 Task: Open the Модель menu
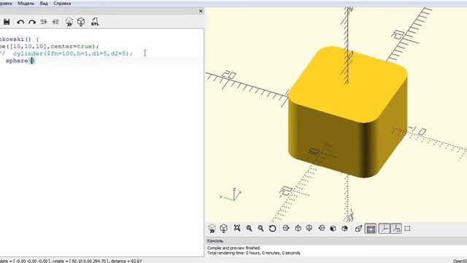click(x=26, y=4)
